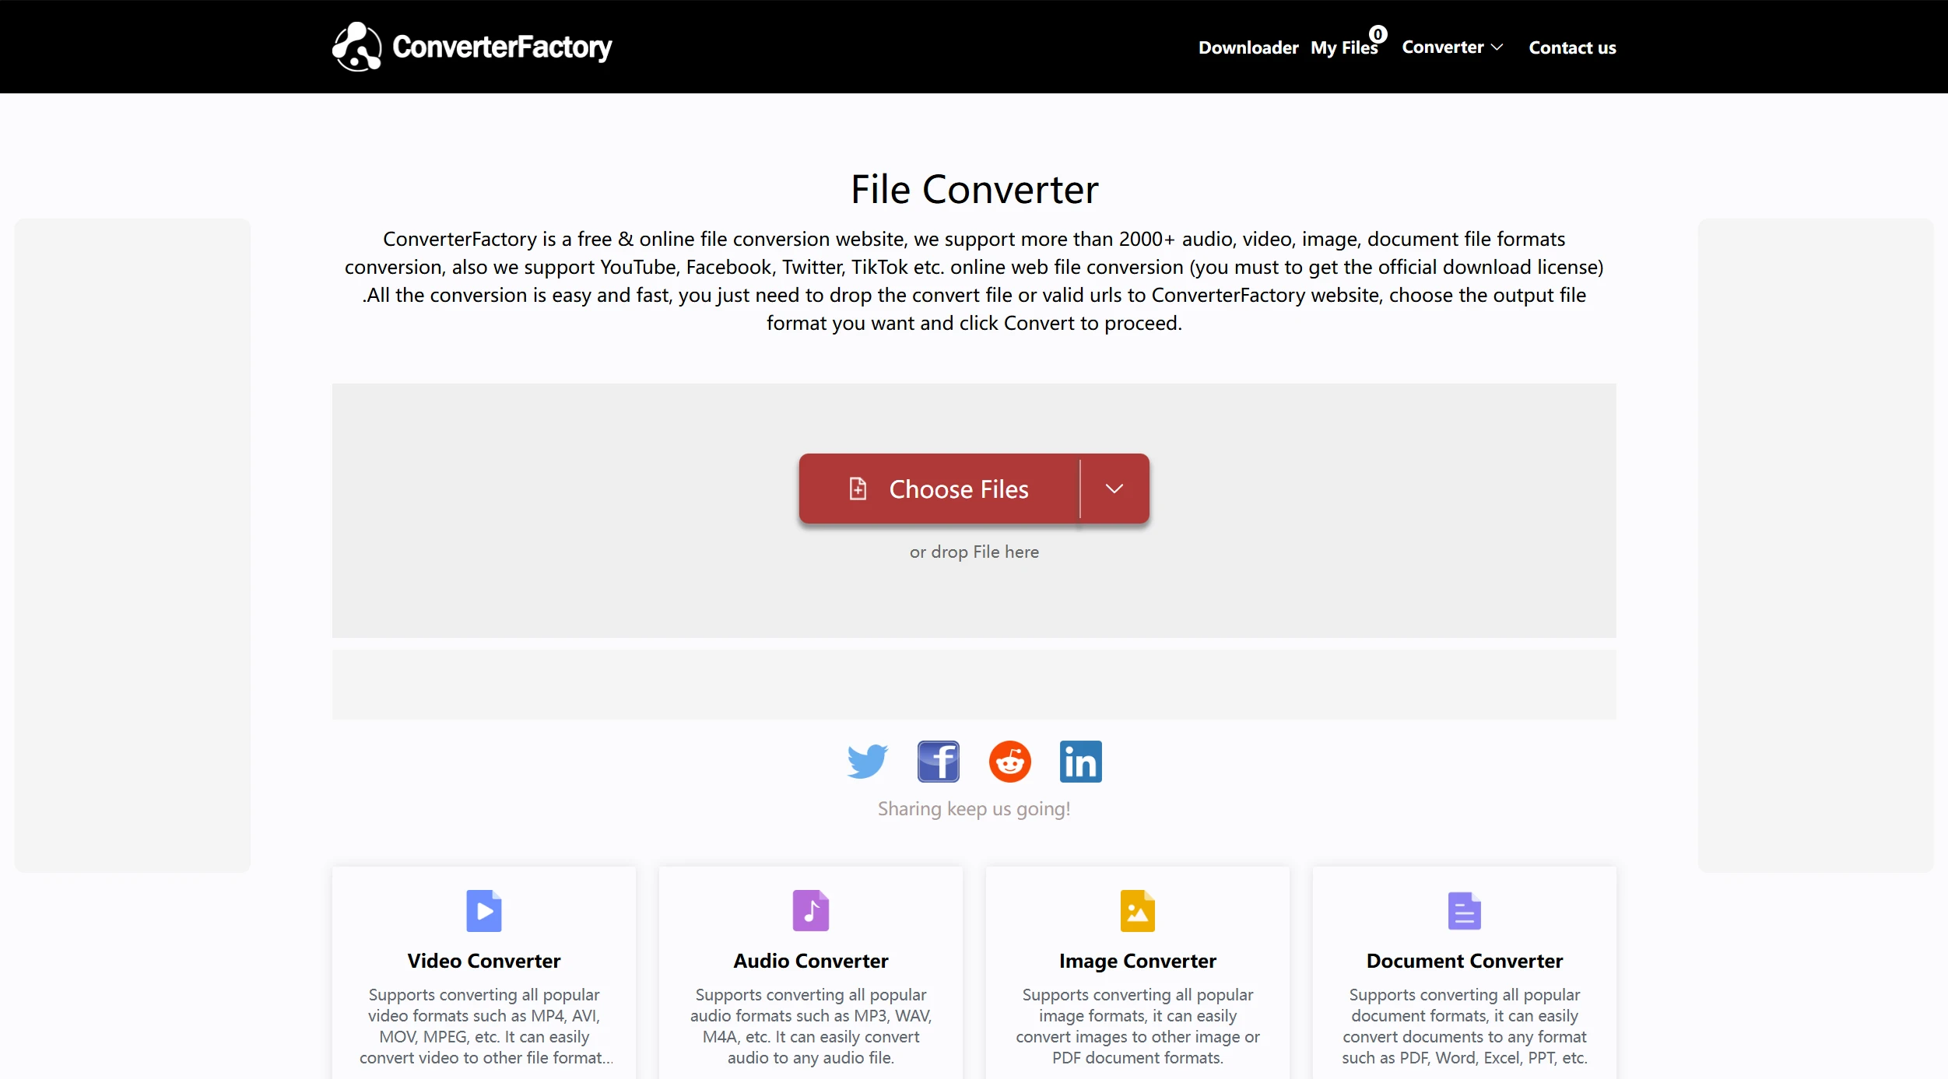Image resolution: width=1948 pixels, height=1079 pixels.
Task: Open the Contact us page
Action: (x=1572, y=47)
